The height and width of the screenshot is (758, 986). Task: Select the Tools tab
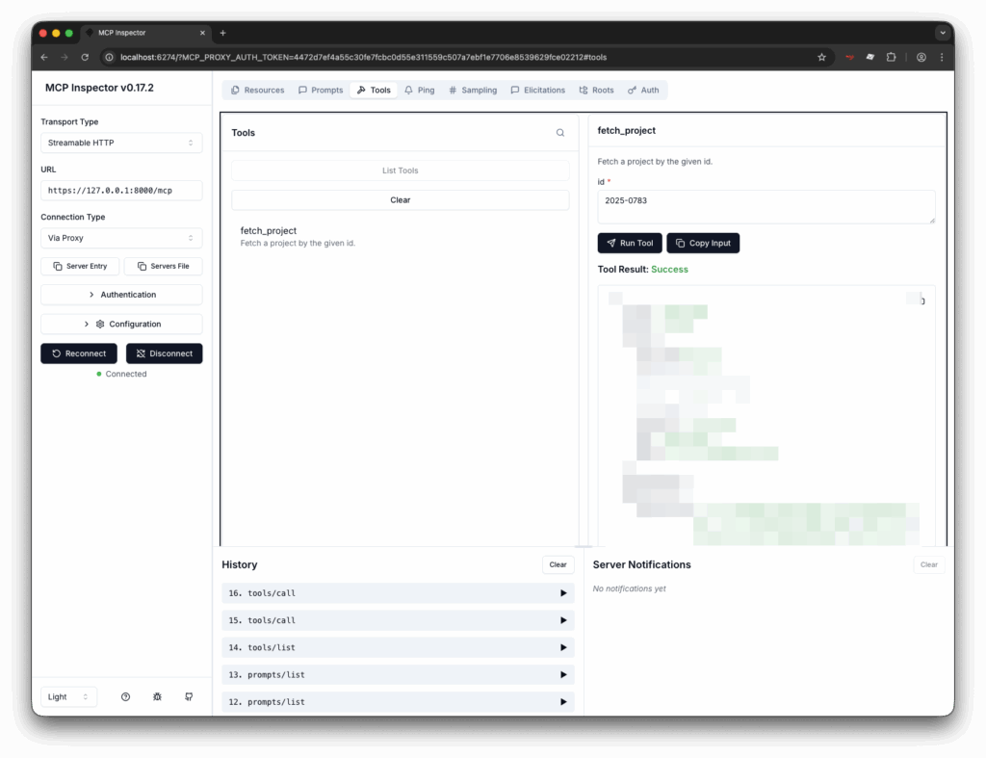pyautogui.click(x=374, y=90)
